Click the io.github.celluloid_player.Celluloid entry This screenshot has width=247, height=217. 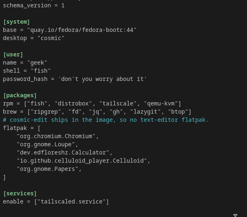coord(82,161)
